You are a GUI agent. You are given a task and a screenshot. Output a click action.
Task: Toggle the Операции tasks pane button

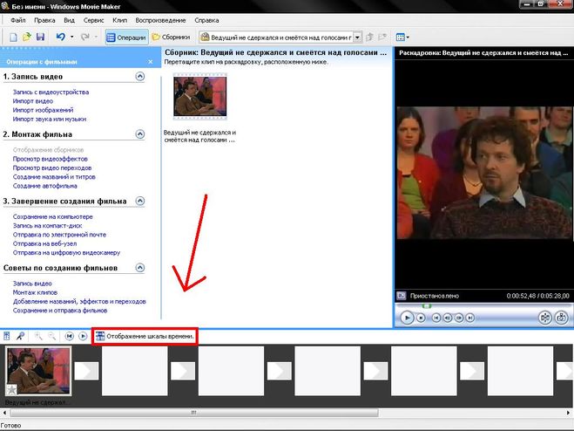(126, 37)
